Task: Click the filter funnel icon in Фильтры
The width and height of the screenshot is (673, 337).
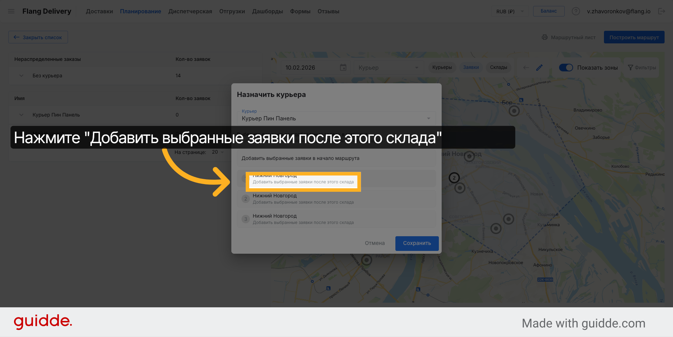Action: coord(631,67)
